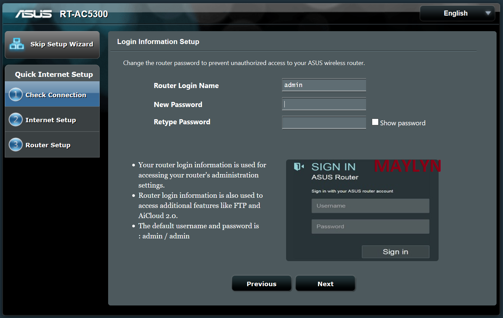This screenshot has width=503, height=318.
Task: Click the Show password label text
Action: [x=402, y=123]
